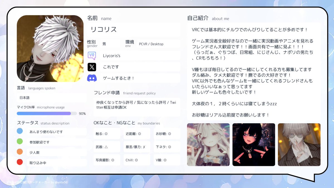This screenshot has width=334, height=188.
Task: Select the green '参加歓迎です' status dot
Action: tap(19, 141)
